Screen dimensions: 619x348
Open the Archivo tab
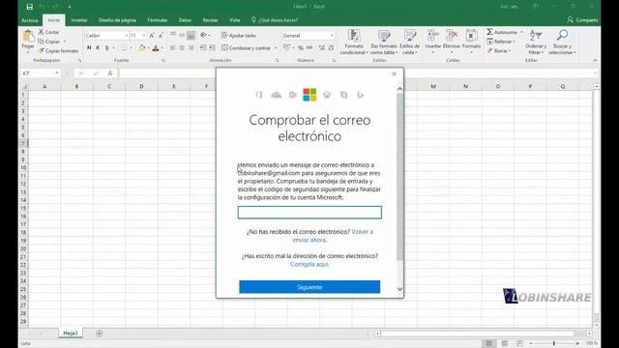coord(30,20)
